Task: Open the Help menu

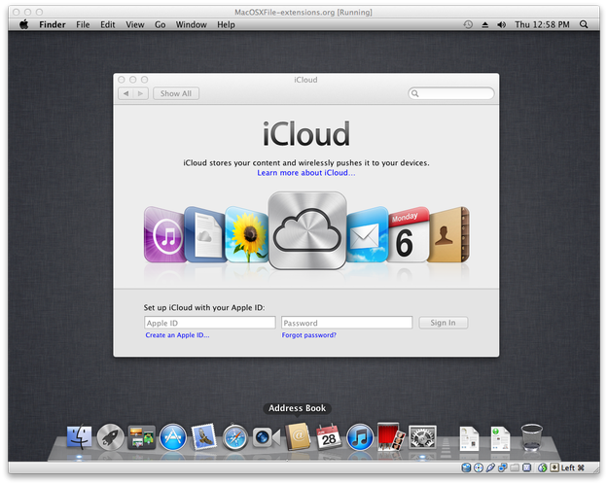Action: click(x=226, y=24)
